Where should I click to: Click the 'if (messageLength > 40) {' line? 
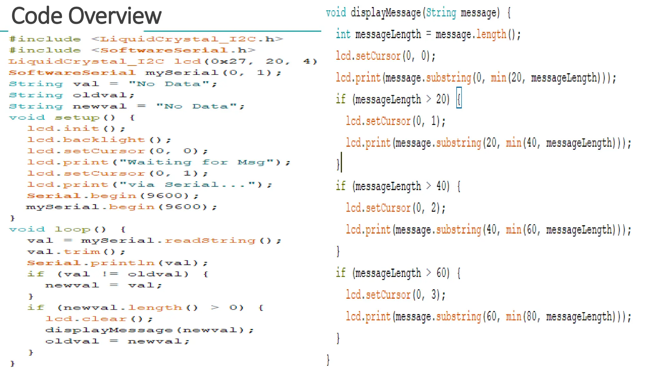[398, 186]
